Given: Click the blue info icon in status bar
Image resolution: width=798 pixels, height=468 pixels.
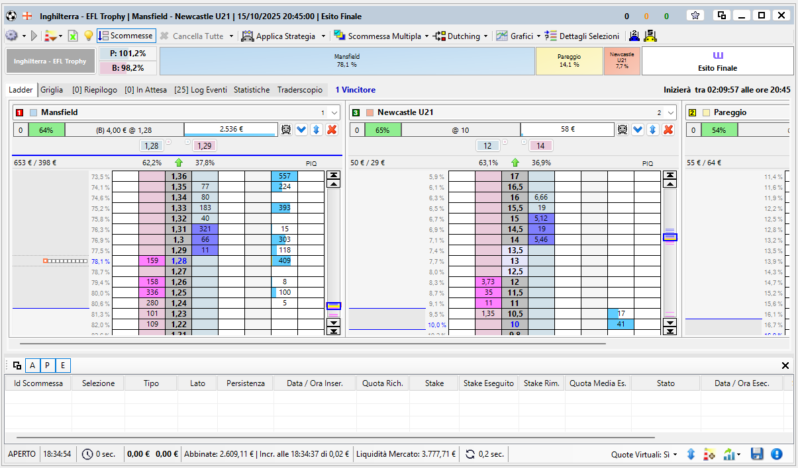Looking at the screenshot, I should point(776,454).
